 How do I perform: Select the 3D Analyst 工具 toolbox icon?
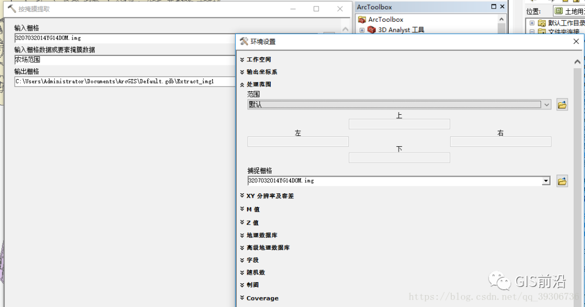click(x=371, y=29)
